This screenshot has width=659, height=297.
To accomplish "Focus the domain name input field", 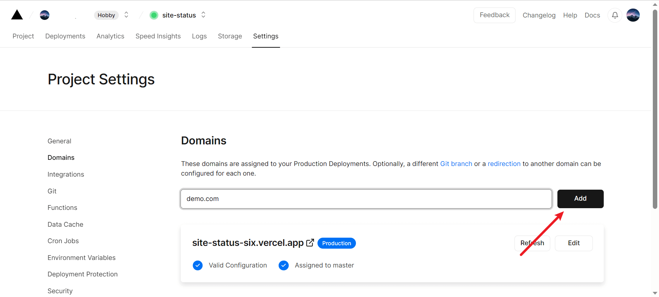I will coord(366,199).
